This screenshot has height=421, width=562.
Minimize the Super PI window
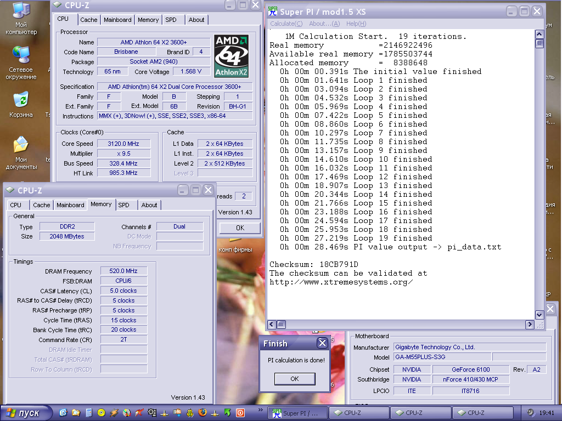(x=512, y=12)
